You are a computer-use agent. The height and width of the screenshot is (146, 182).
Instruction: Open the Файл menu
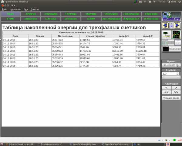[4, 9]
